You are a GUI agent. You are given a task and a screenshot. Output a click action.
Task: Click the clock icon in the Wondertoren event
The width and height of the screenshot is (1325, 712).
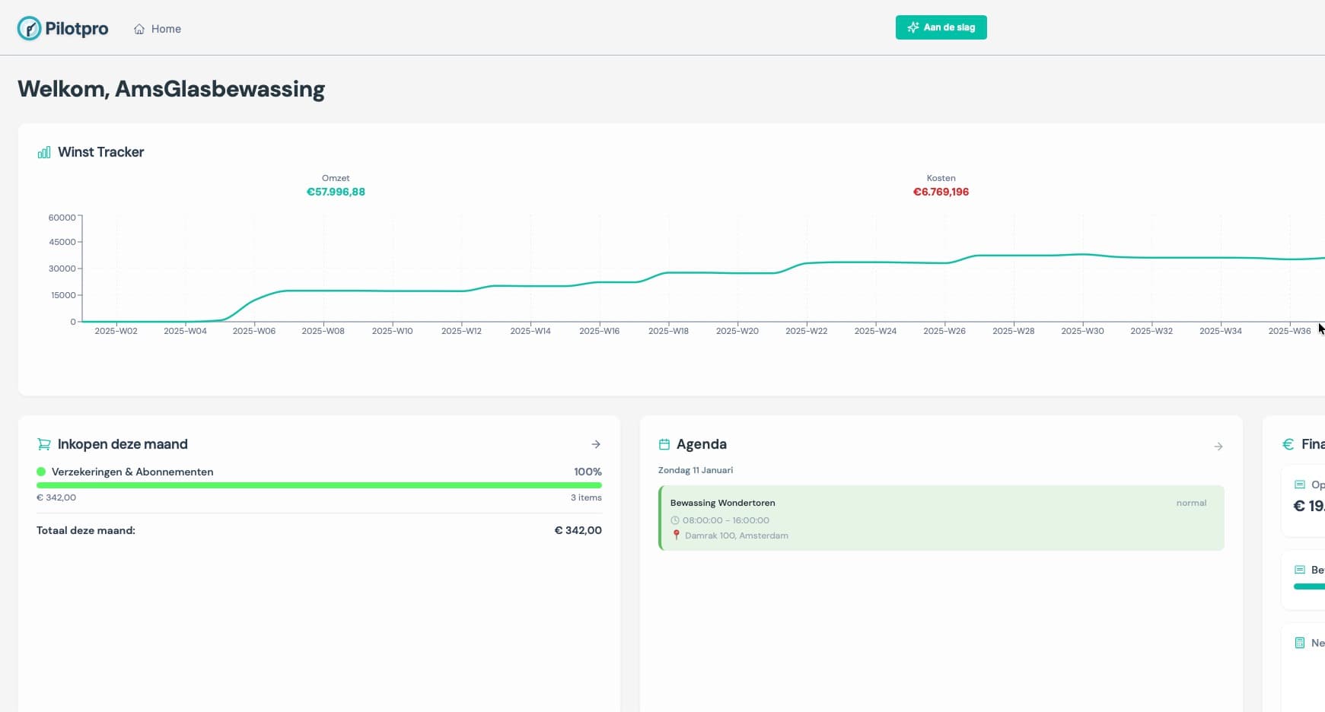coord(674,520)
